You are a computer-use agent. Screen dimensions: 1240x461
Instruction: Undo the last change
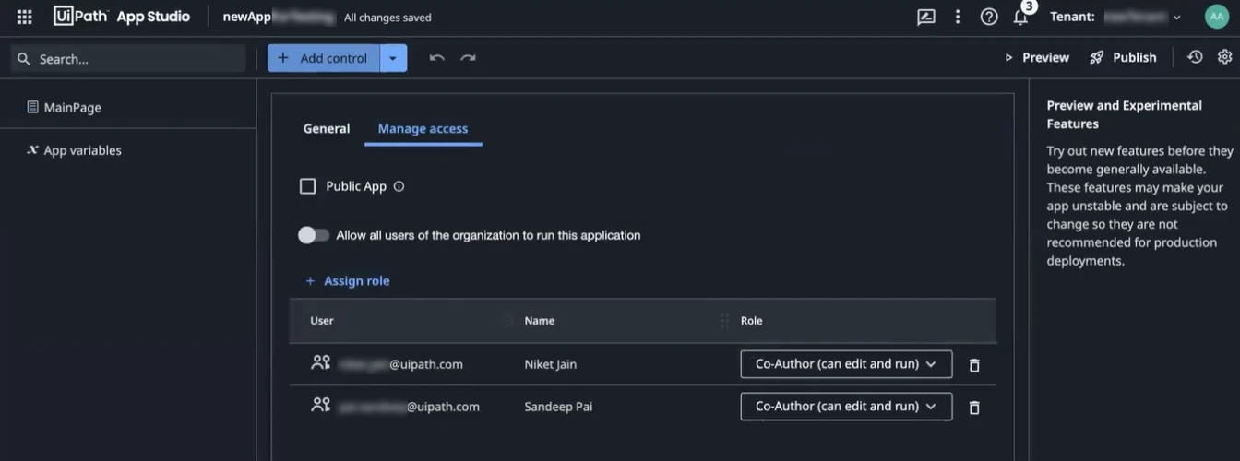coord(437,58)
